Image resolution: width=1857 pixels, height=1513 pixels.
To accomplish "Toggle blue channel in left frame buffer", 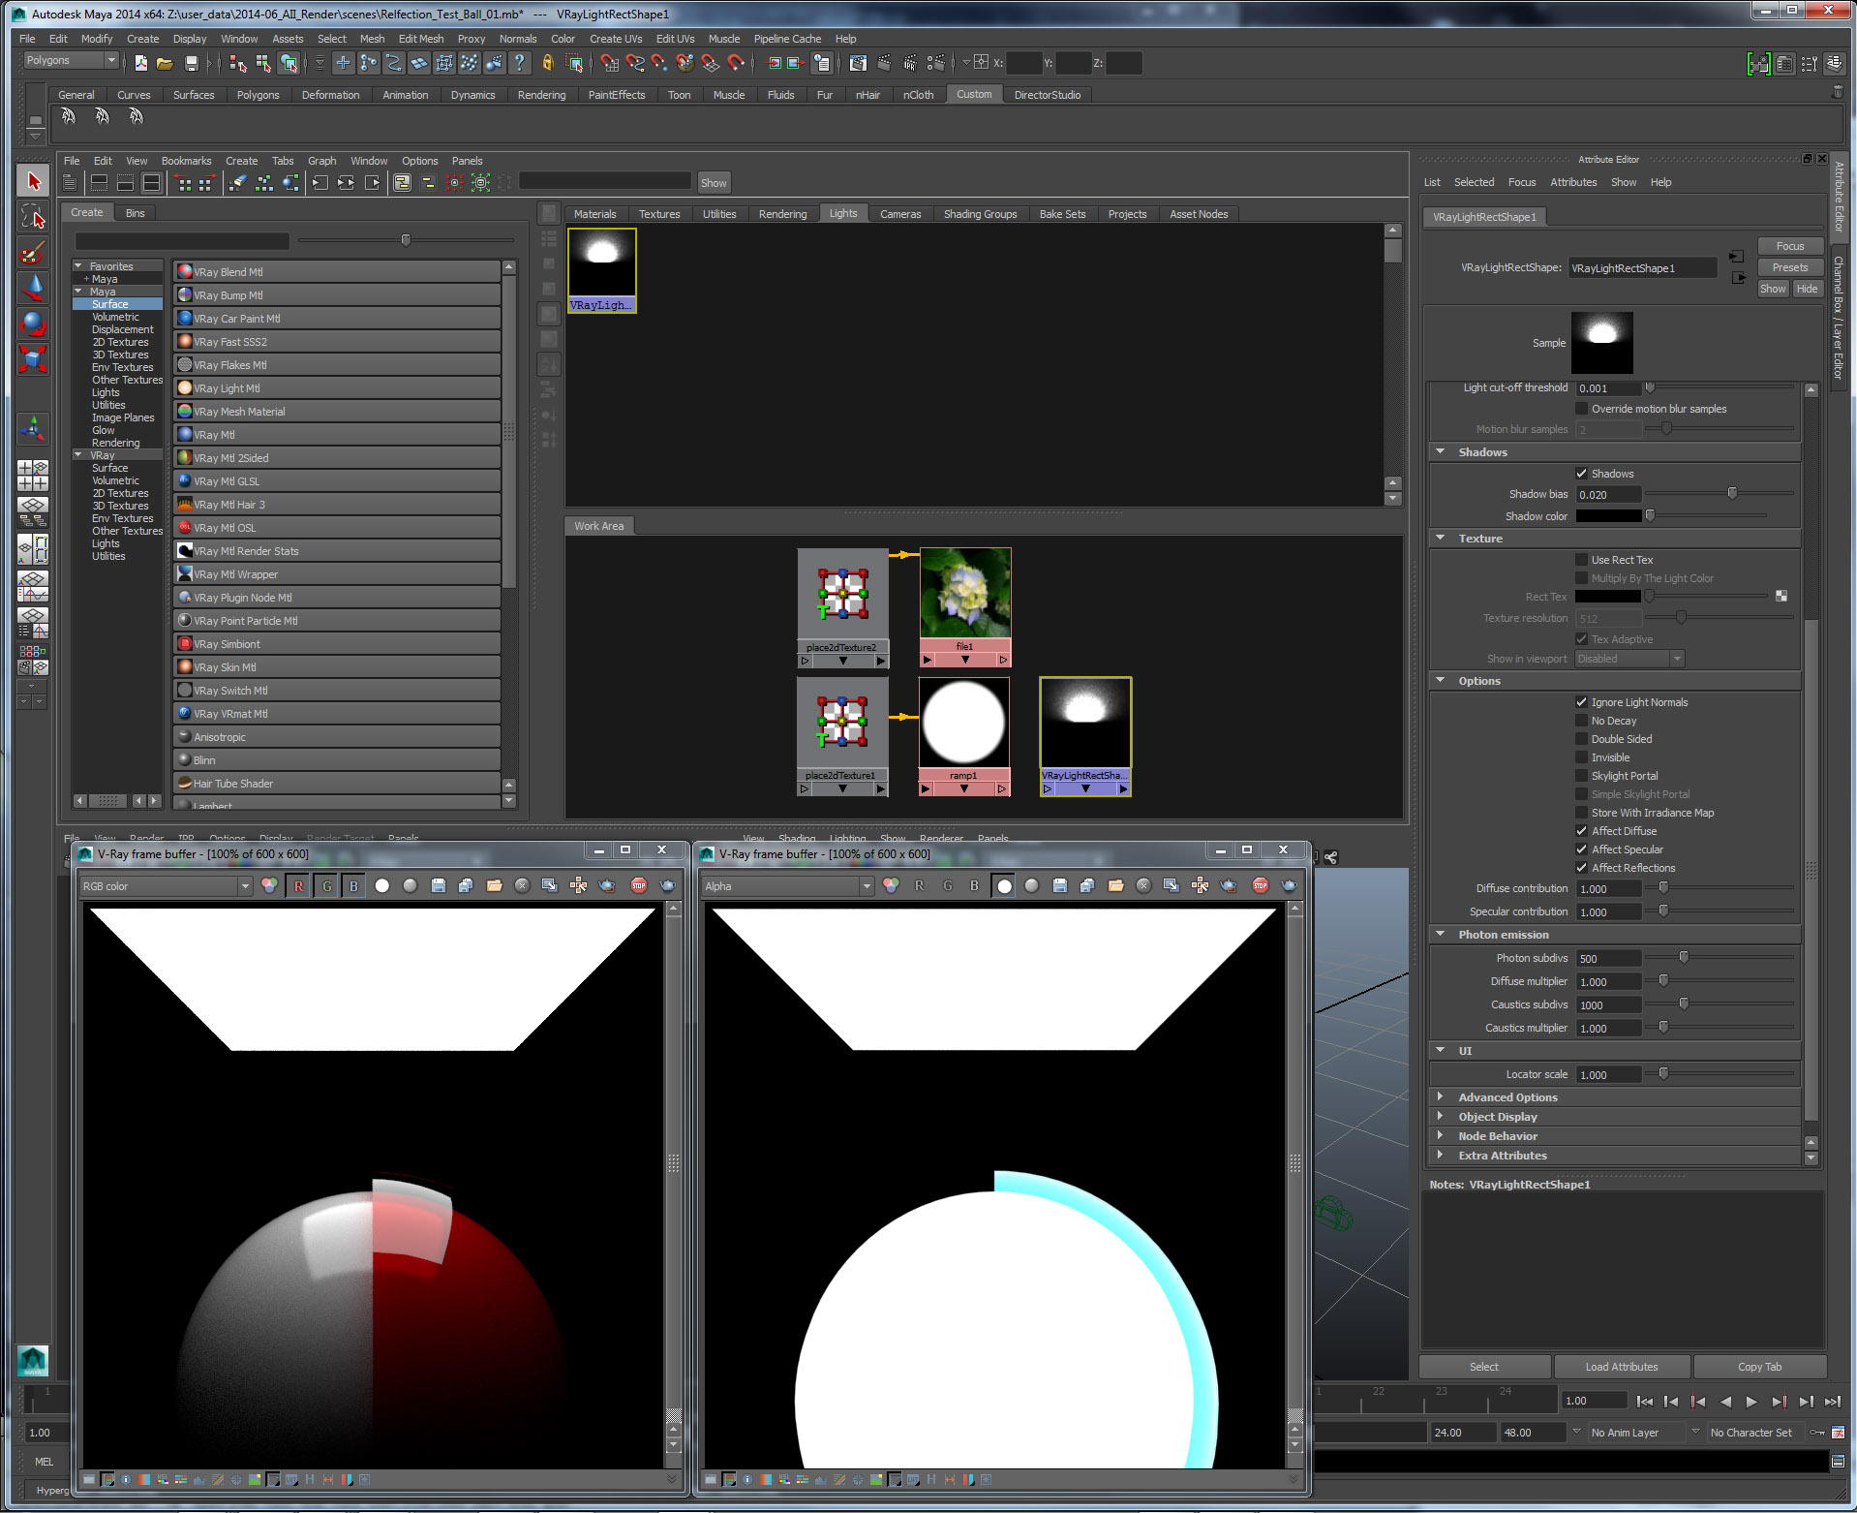I will (353, 885).
